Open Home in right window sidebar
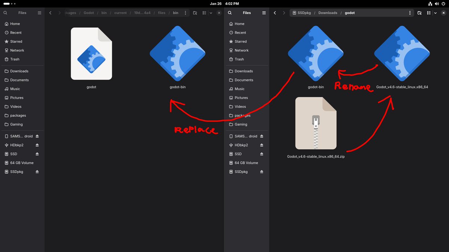Screen dimensions: 449x252 (x=247, y=24)
